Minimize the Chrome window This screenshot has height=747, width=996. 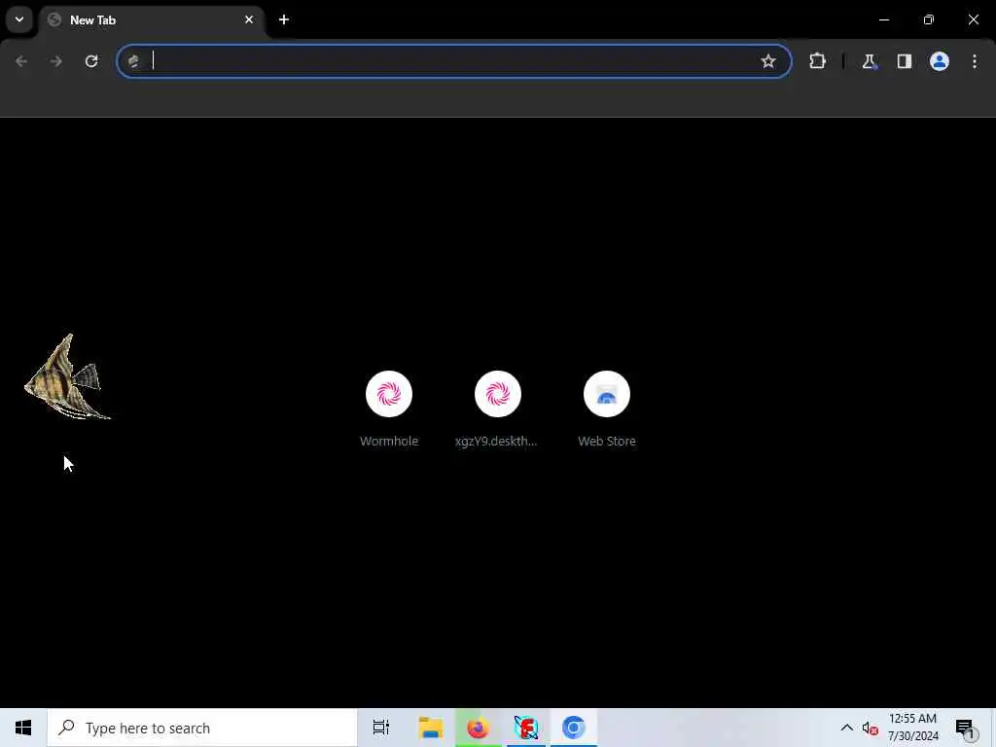click(883, 19)
